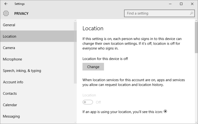Select Calendar in the sidebar

(10, 105)
